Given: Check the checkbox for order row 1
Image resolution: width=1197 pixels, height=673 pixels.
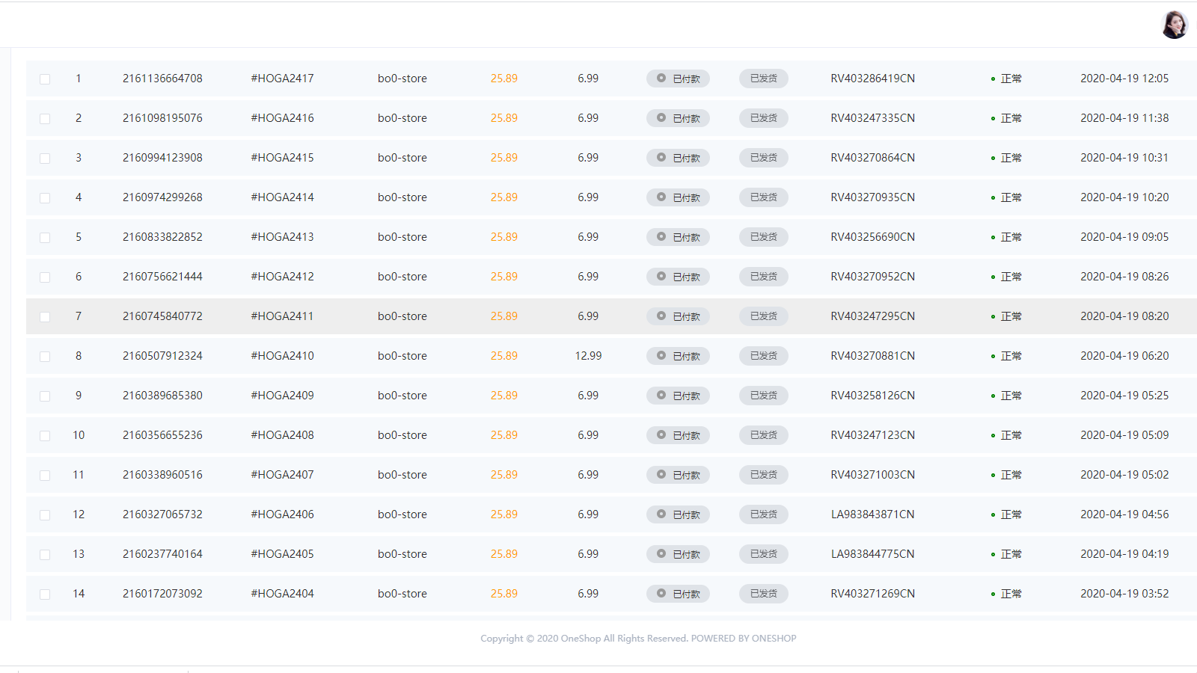Looking at the screenshot, I should (x=45, y=79).
